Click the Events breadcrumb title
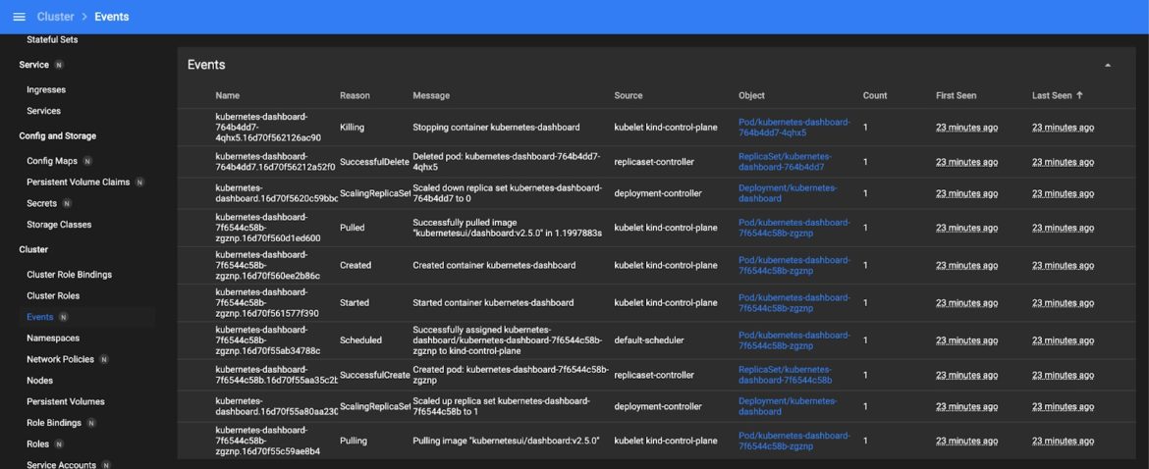This screenshot has width=1149, height=469. pos(111,16)
